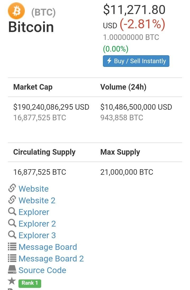Viewport: 190px width, 290px height.
Task: Click the star icon beside Rank 1
Action: pos(12,281)
